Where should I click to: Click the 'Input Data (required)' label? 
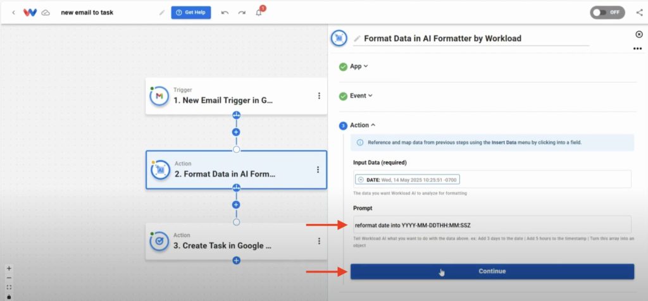[380, 163]
